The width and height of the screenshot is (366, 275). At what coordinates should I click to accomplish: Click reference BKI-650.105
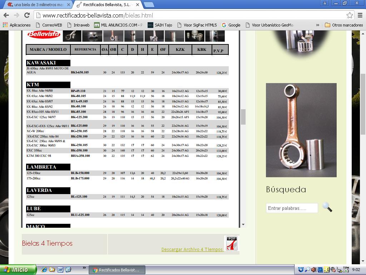tap(80, 72)
